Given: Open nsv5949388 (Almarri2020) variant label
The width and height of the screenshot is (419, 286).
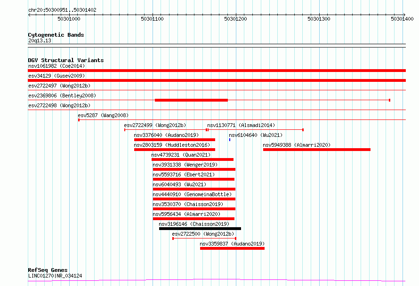Looking at the screenshot, I should point(297,145).
